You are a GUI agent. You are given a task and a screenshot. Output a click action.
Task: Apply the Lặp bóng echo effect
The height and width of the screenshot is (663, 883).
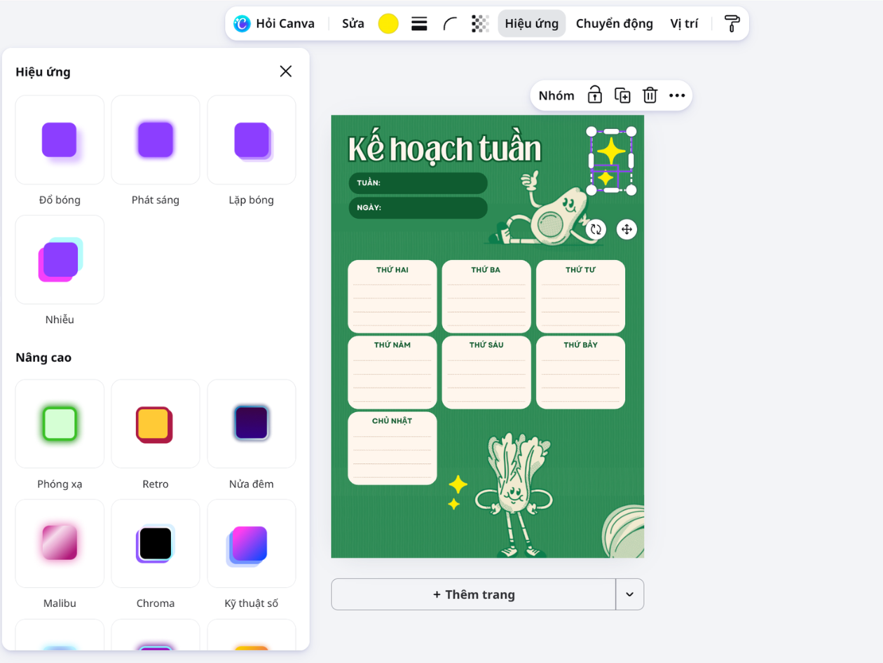[252, 139]
